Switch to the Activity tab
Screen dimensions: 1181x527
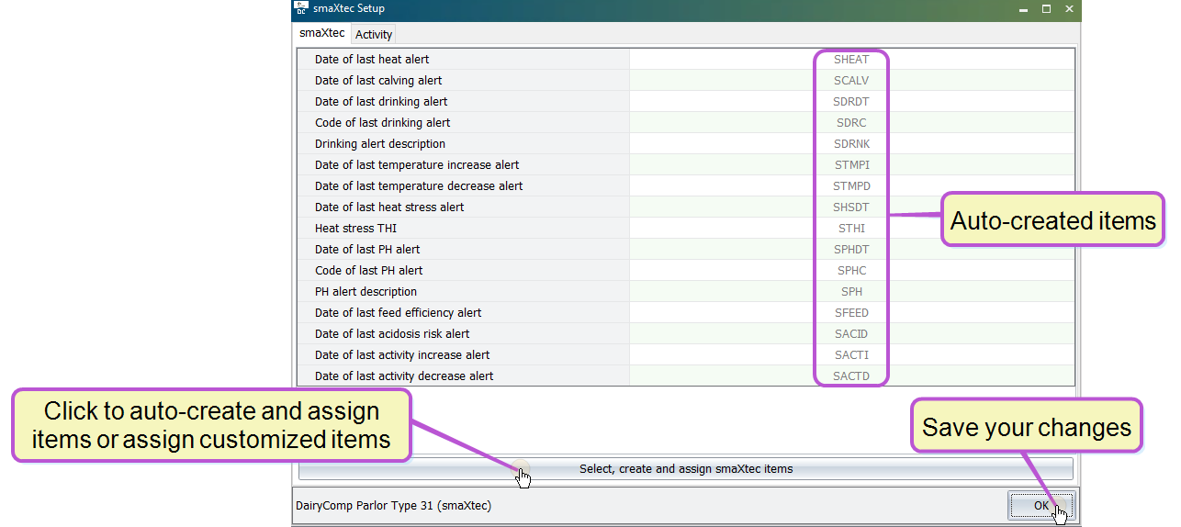374,34
